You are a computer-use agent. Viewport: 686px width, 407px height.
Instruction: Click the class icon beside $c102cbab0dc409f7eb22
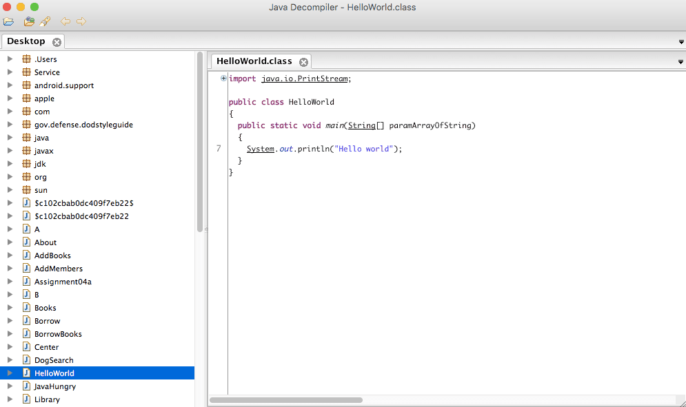coord(27,216)
